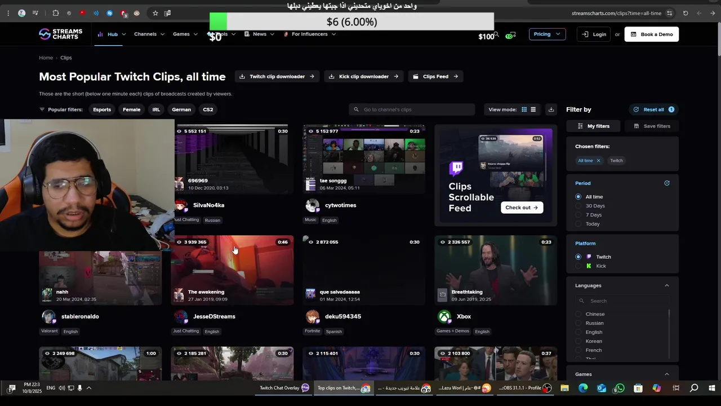Show hidden system tray icons chevron
The height and width of the screenshot is (406, 721).
click(x=88, y=388)
